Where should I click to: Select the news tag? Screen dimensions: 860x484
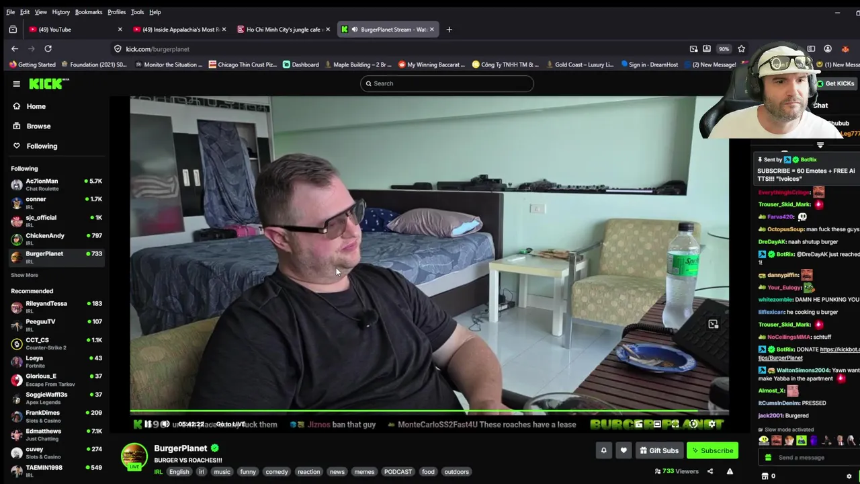pyautogui.click(x=337, y=472)
